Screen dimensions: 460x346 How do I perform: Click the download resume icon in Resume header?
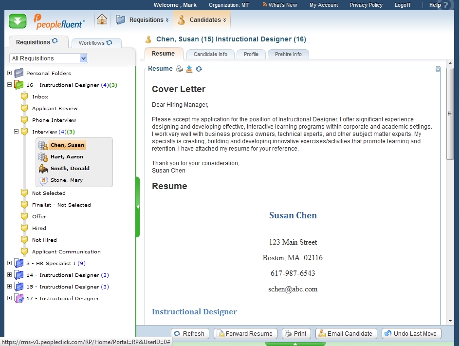(x=189, y=69)
